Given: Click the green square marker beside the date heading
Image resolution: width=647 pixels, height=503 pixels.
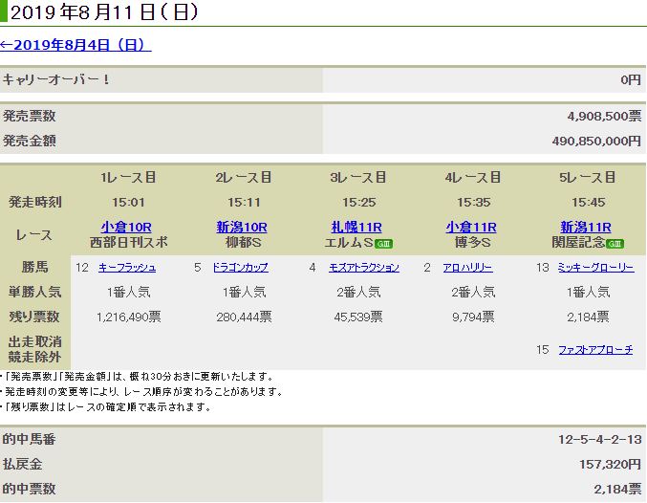Looking at the screenshot, I should (5, 13).
